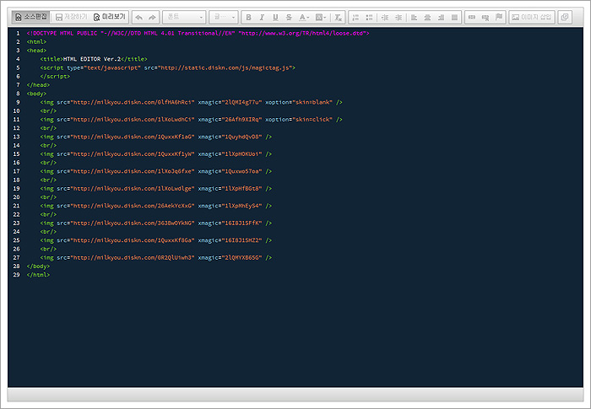
Task: Toggle the 소스편집 source edit mode
Action: click(x=31, y=17)
